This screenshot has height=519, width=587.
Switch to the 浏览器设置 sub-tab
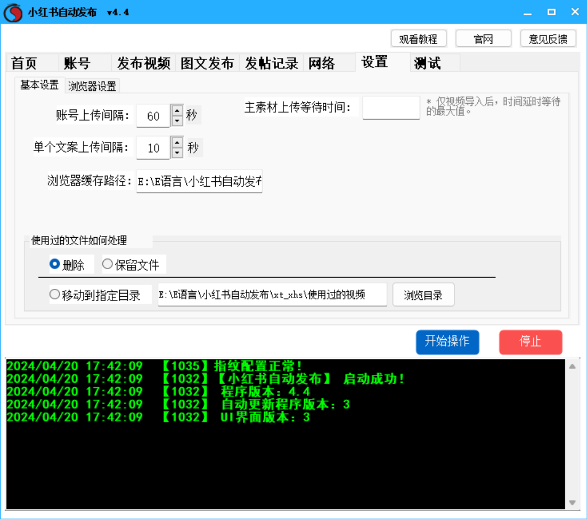click(92, 86)
